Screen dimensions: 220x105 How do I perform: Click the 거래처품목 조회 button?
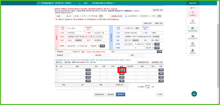pos(157,62)
